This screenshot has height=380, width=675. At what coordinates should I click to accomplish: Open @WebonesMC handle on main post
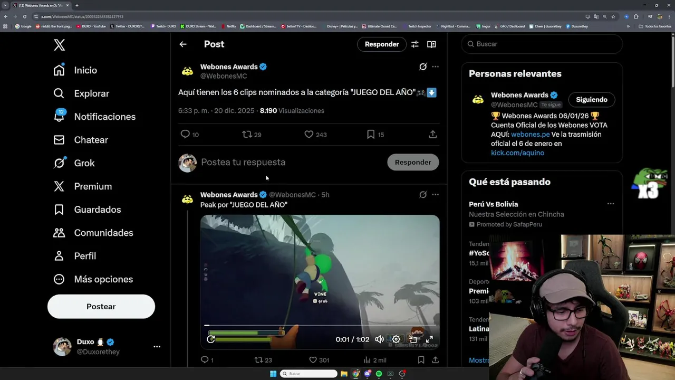pyautogui.click(x=224, y=76)
